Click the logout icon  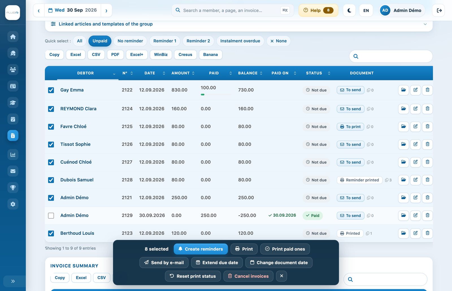[439, 10]
